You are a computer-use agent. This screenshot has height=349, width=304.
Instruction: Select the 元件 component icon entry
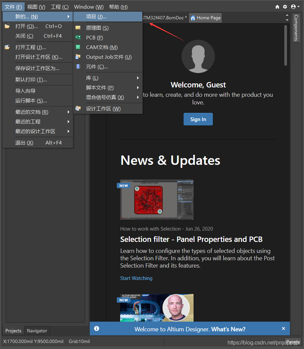coord(78,67)
